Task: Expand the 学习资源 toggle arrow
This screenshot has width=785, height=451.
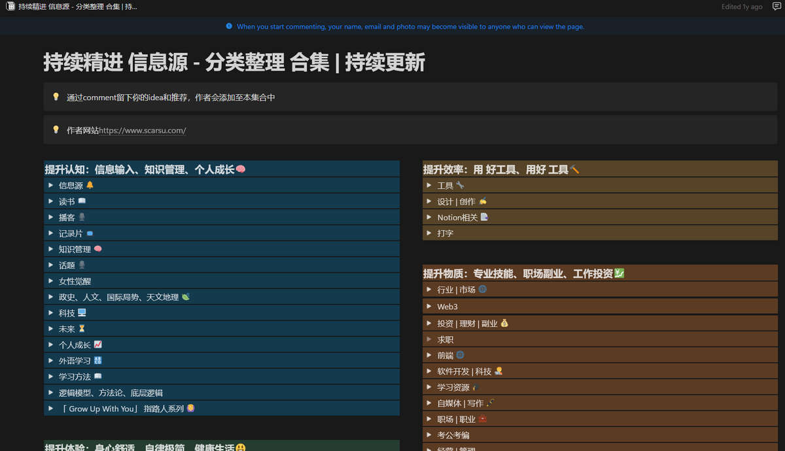Action: 430,387
